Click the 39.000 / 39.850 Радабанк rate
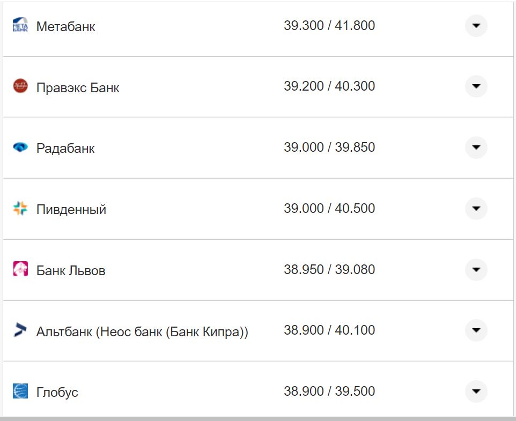The width and height of the screenshot is (516, 421). coord(329,147)
